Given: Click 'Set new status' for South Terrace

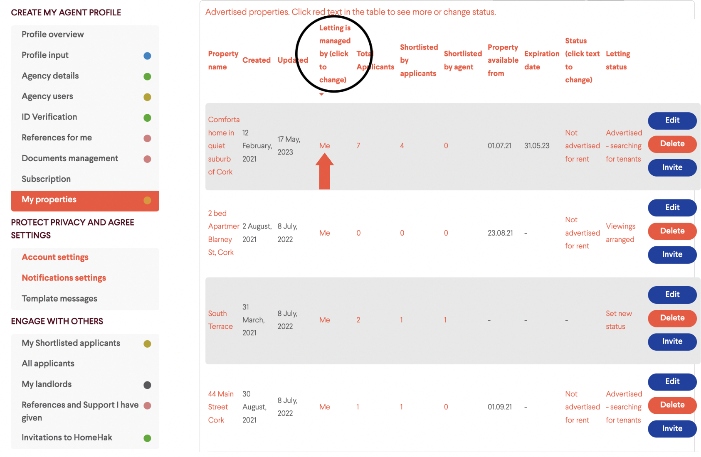Looking at the screenshot, I should [x=619, y=320].
